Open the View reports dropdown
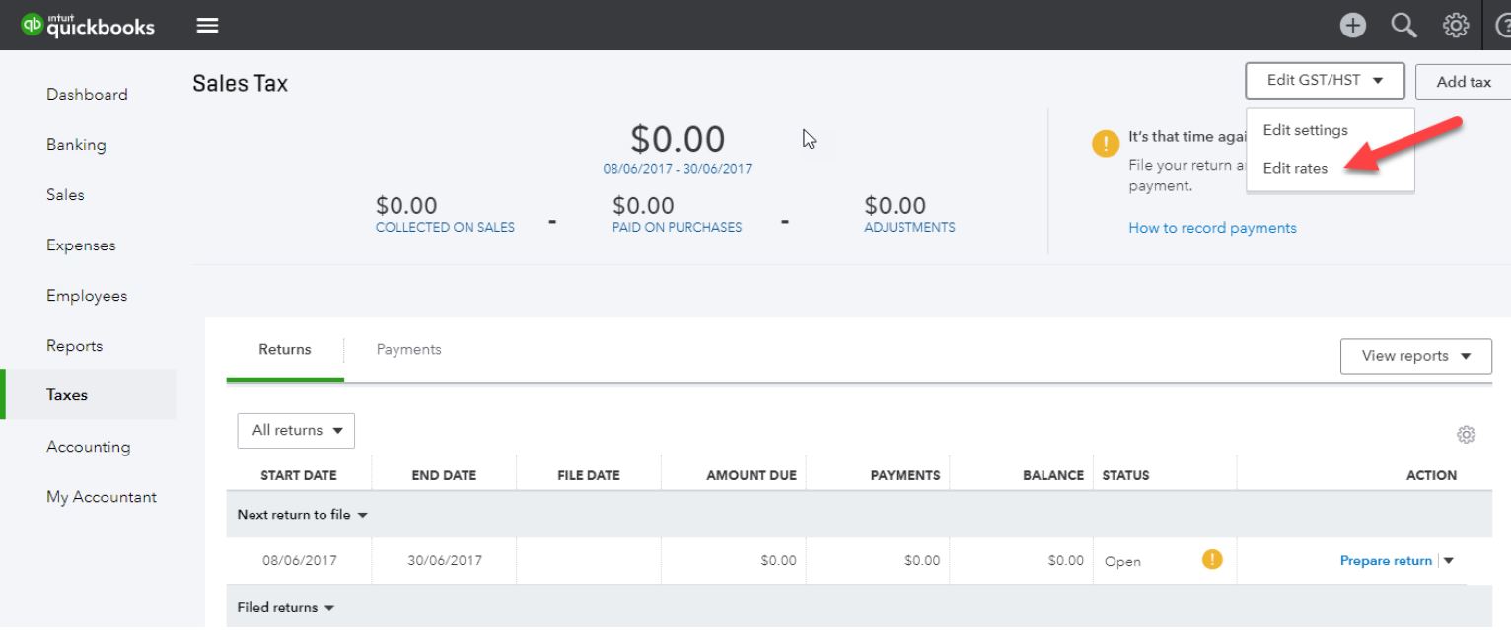This screenshot has width=1511, height=630. (x=1415, y=356)
